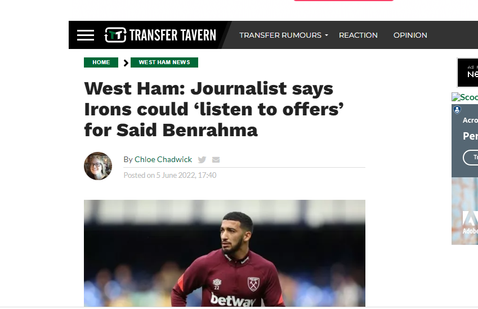The image size is (478, 309).
Task: Click Chloe Chadwick's avatar photo
Action: point(98,166)
